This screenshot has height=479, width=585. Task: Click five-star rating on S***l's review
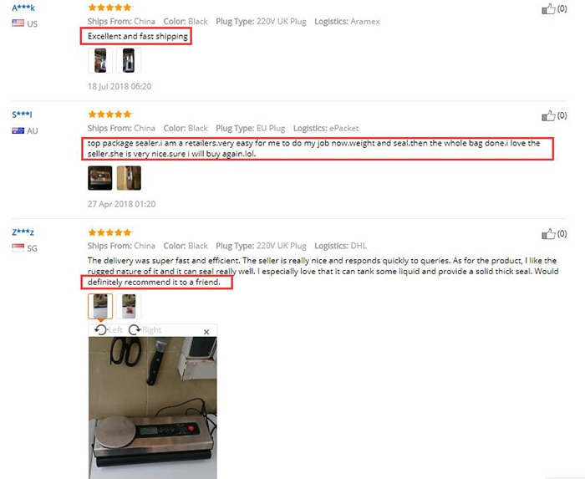tap(109, 115)
